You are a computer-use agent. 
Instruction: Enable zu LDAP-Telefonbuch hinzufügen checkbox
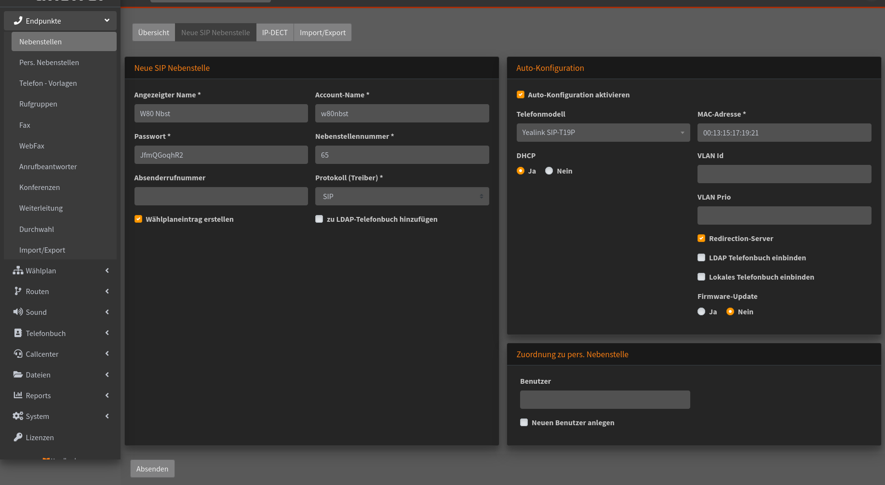(319, 219)
